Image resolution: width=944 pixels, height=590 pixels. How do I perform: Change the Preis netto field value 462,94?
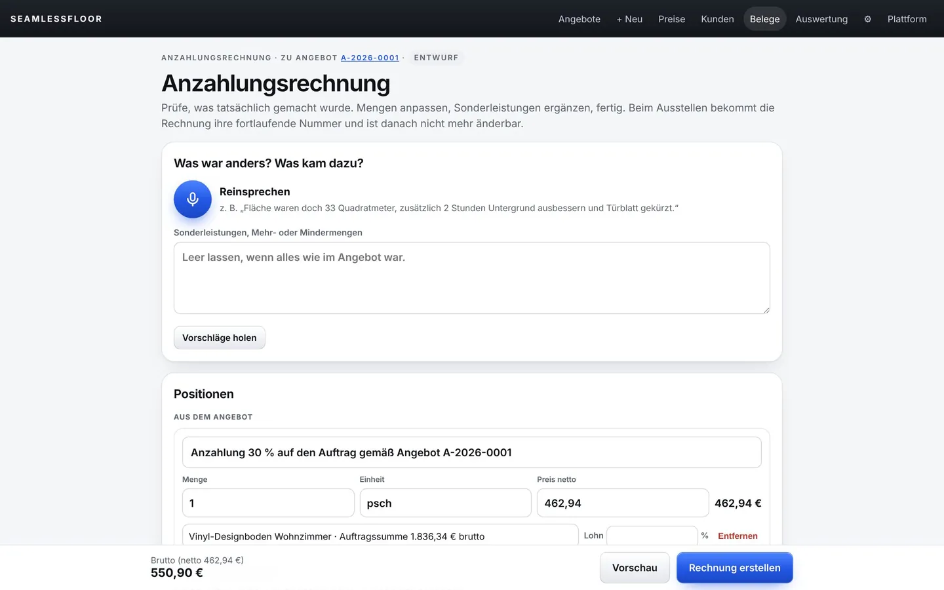pyautogui.click(x=623, y=503)
